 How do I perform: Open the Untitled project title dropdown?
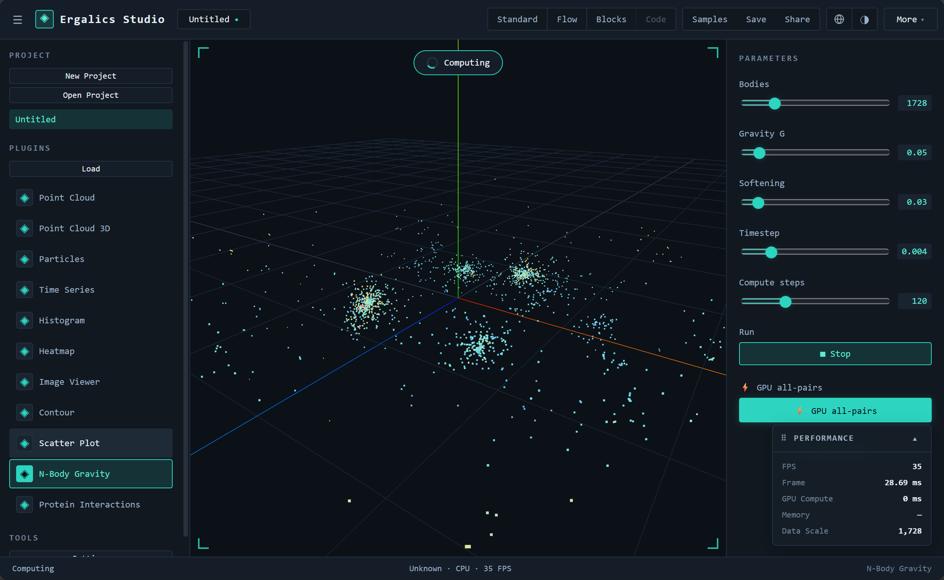[214, 19]
